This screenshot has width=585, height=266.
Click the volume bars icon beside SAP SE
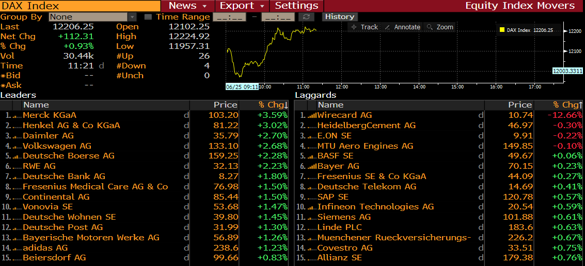[312, 197]
